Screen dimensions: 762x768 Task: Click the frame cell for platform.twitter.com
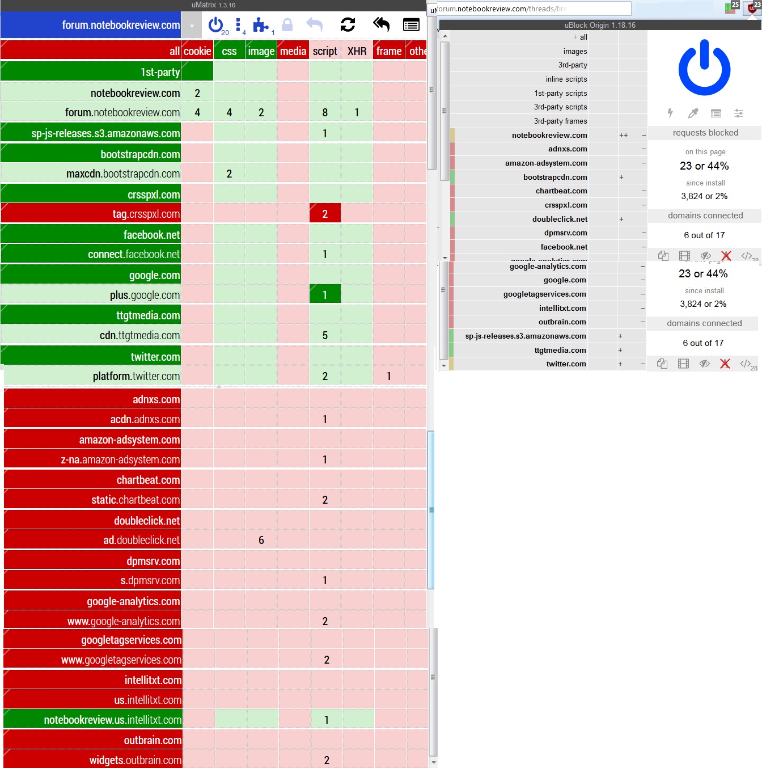tap(389, 376)
